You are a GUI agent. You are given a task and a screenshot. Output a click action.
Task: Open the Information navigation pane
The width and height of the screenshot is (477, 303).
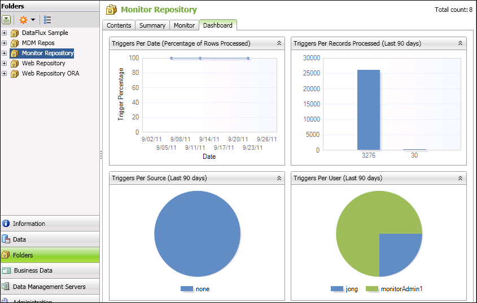(29, 224)
